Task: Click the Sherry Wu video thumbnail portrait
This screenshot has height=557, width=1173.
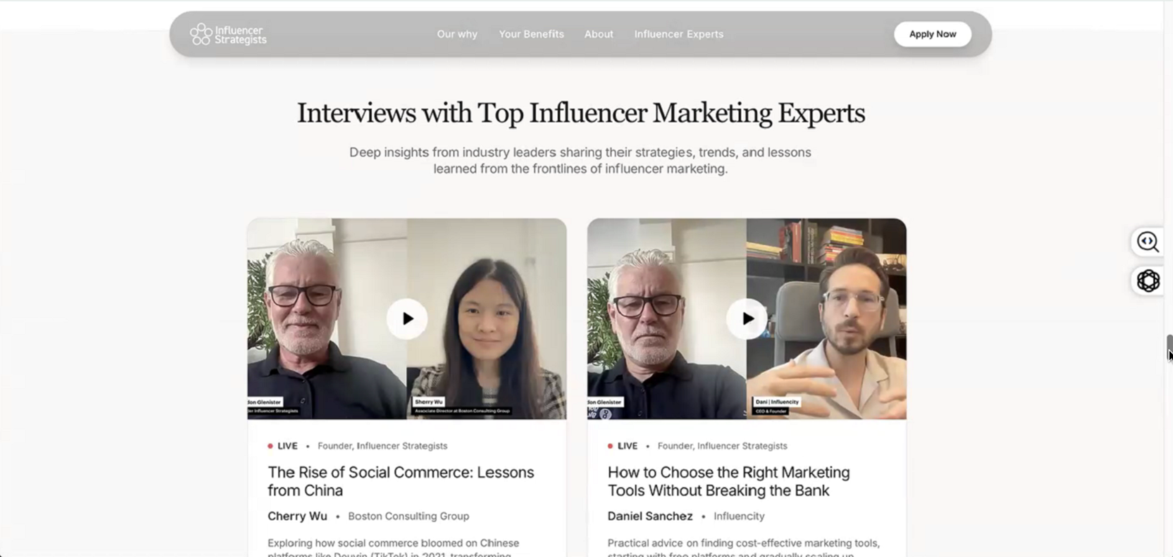Action: tap(486, 319)
